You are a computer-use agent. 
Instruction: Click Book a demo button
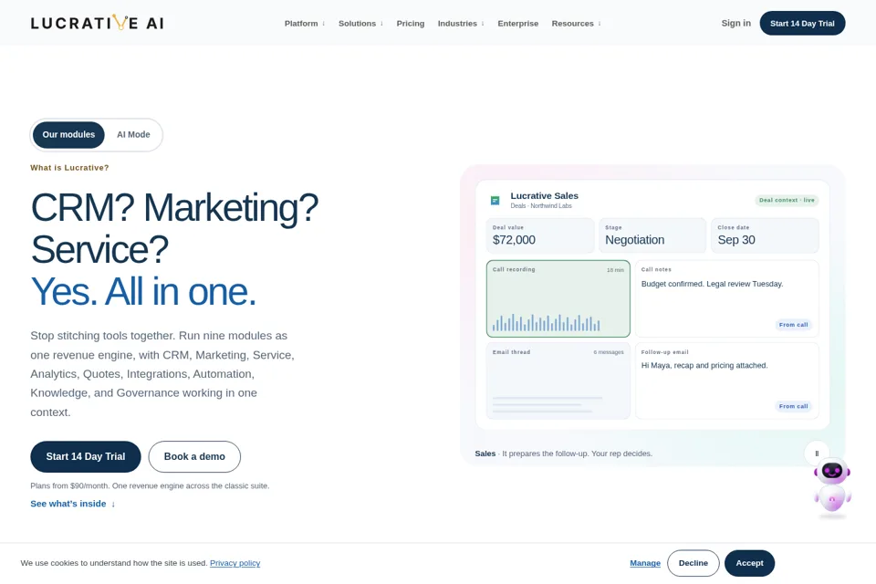click(x=194, y=456)
